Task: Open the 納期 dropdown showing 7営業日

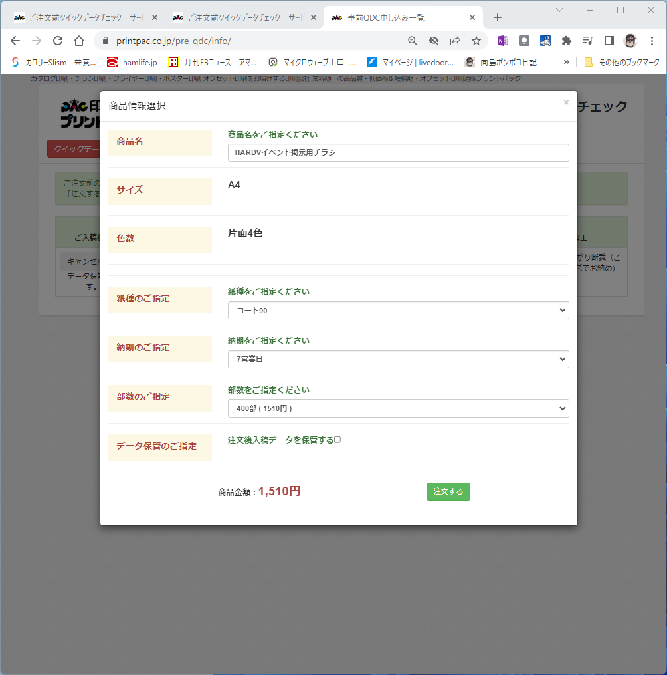Action: tap(398, 359)
